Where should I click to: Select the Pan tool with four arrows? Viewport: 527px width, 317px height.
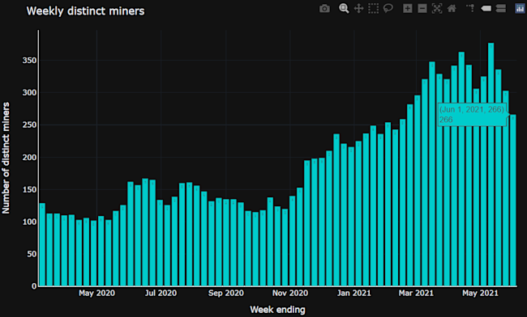358,8
